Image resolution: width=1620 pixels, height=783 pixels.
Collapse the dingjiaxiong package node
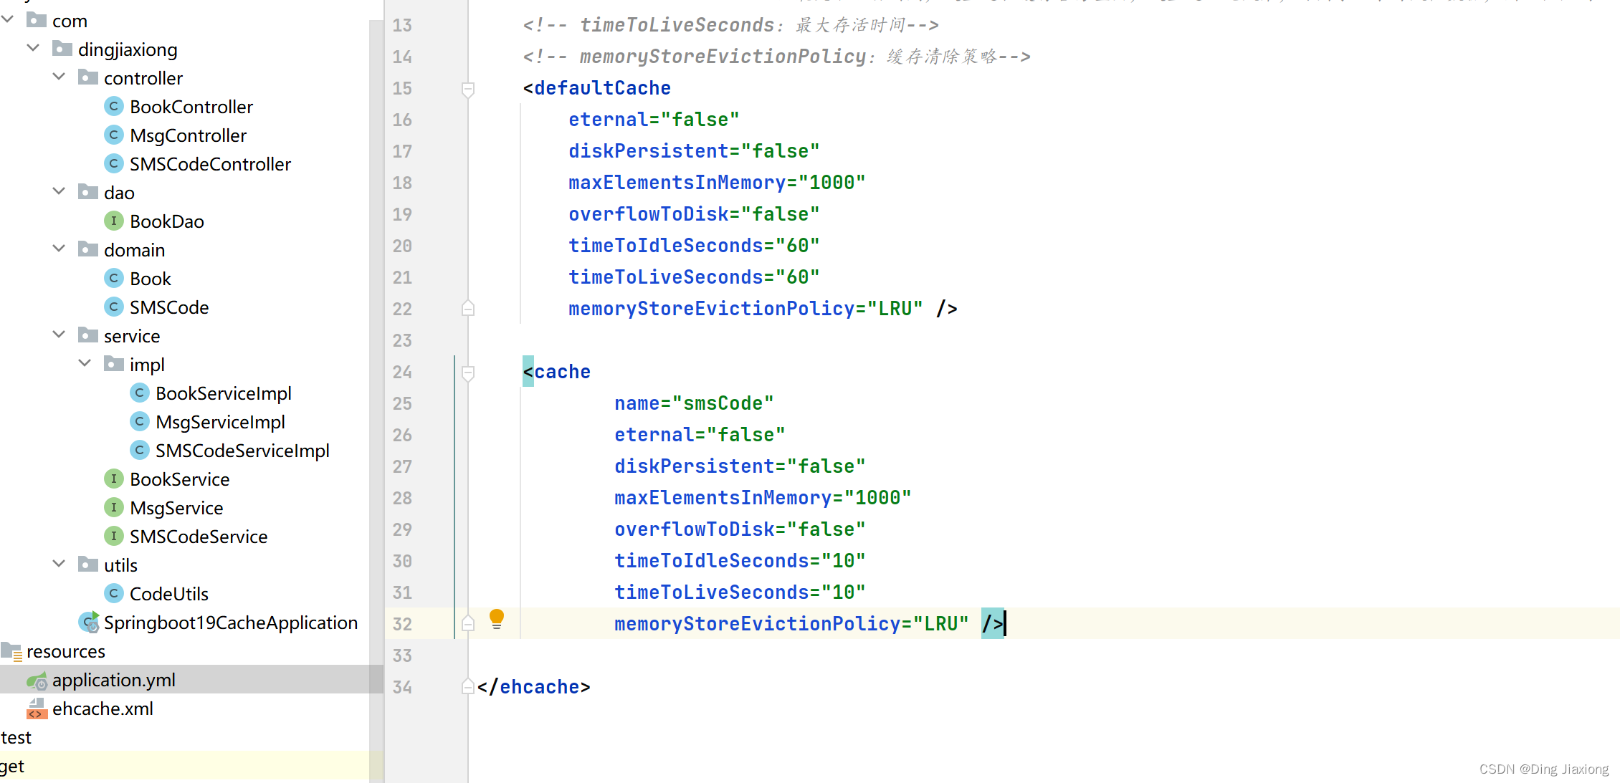point(33,48)
